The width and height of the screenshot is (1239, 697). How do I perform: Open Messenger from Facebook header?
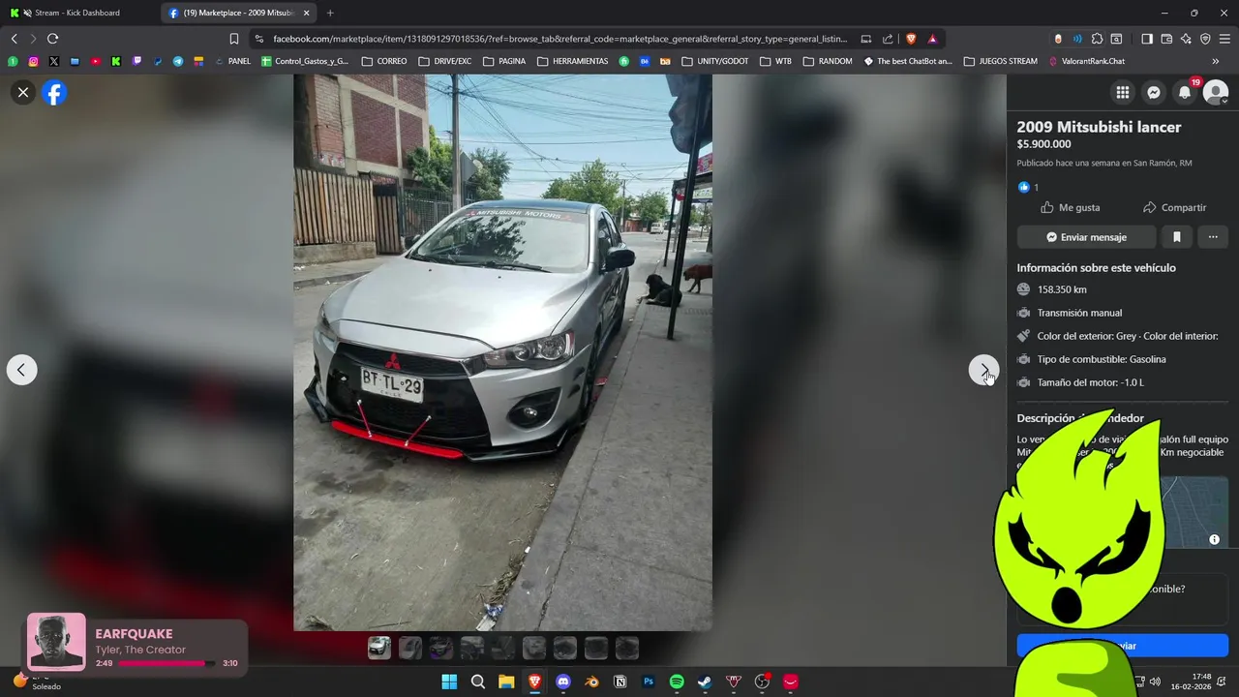pyautogui.click(x=1154, y=93)
